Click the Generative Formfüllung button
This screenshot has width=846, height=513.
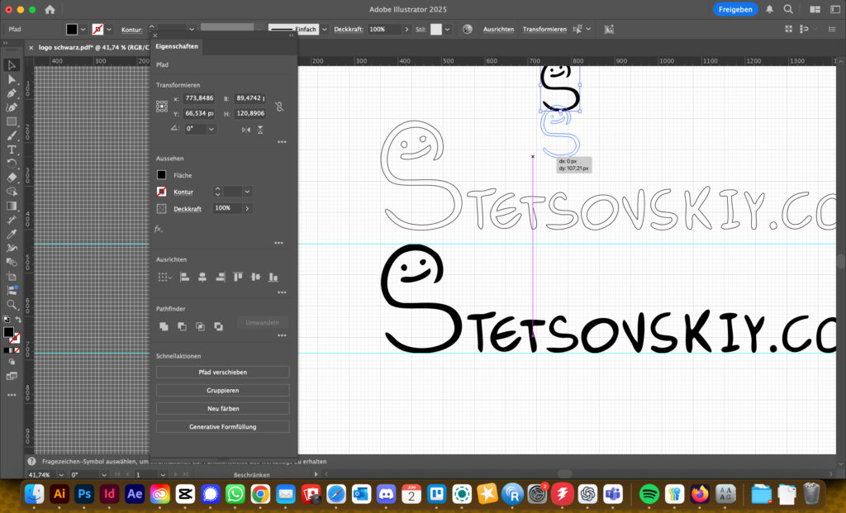223,427
